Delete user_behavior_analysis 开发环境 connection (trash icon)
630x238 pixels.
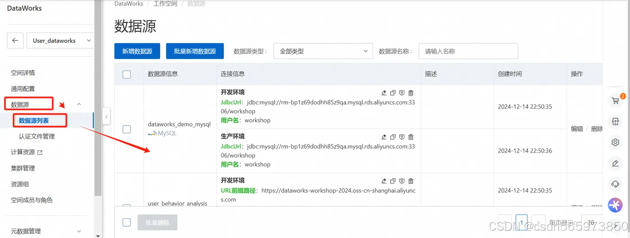point(411,181)
